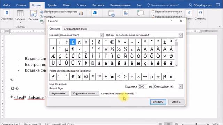
Task: Open the Текст ribbon group
Action: (189, 16)
